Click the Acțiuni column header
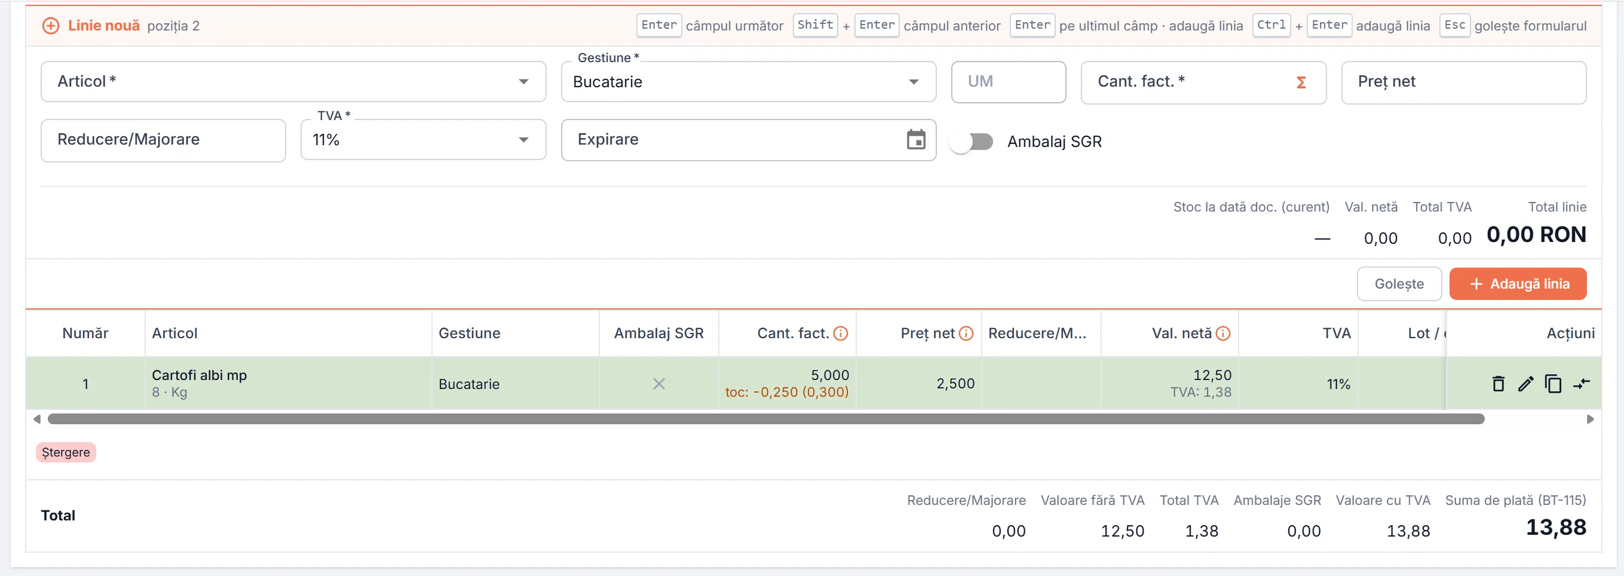The height and width of the screenshot is (576, 1624). 1524,333
